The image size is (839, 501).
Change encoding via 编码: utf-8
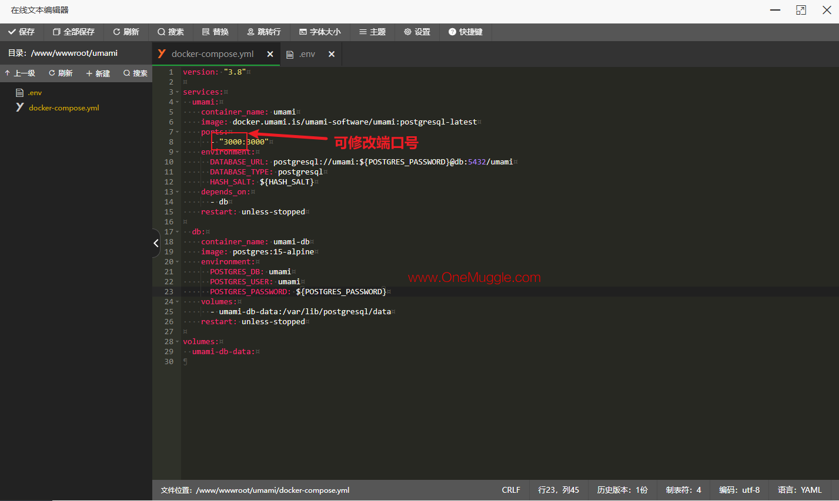(x=739, y=490)
